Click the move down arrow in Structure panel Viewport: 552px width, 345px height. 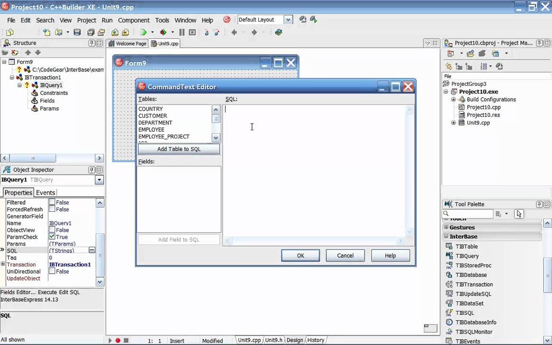[x=38, y=52]
